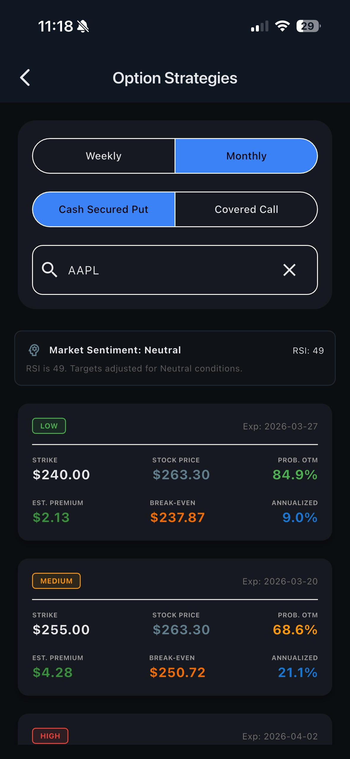Tap the HIGH risk badge
Image resolution: width=350 pixels, height=759 pixels.
coord(50,736)
